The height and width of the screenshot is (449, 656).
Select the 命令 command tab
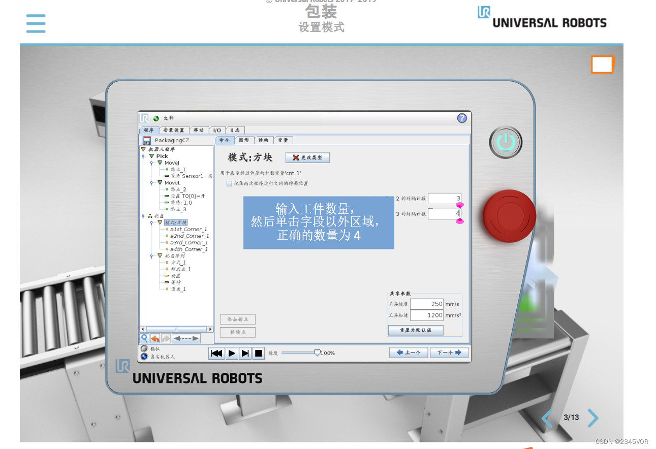point(224,140)
